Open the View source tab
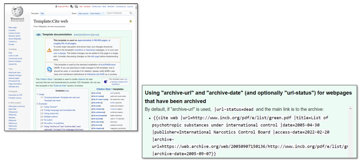Viewport: 359px width, 163px height. pyautogui.click(x=83, y=14)
